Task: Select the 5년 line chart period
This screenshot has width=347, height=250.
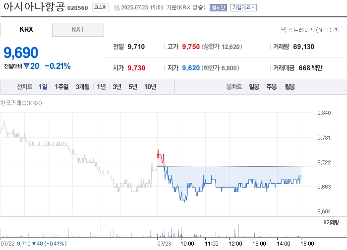Action: (133, 87)
